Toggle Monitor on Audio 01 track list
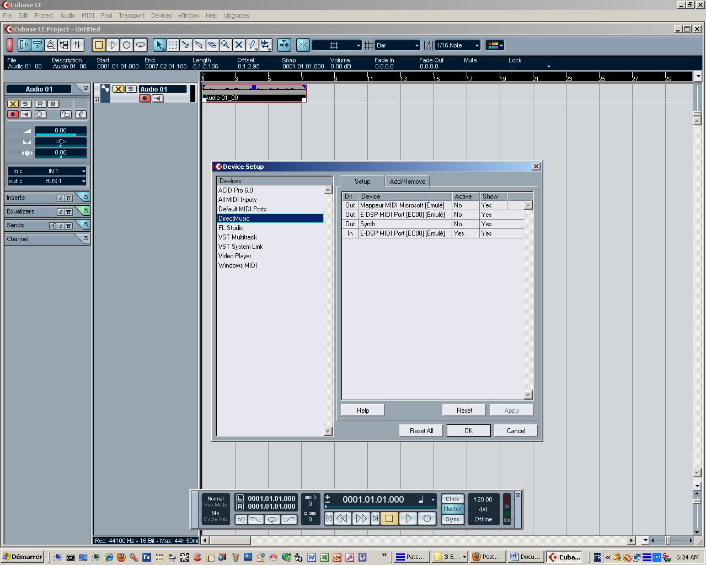 [158, 98]
